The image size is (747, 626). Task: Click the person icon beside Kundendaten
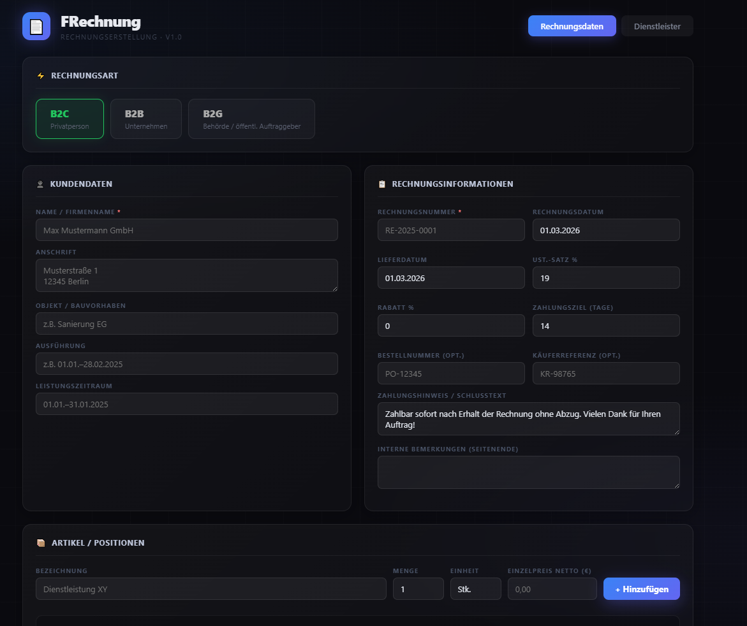pyautogui.click(x=40, y=184)
